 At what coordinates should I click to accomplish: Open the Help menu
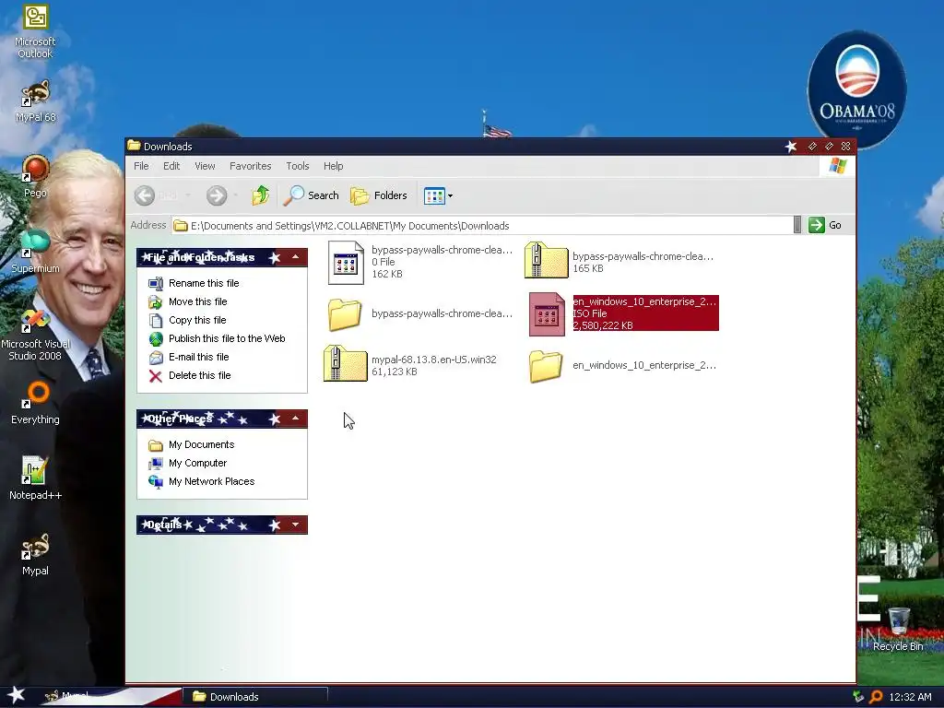pos(333,166)
